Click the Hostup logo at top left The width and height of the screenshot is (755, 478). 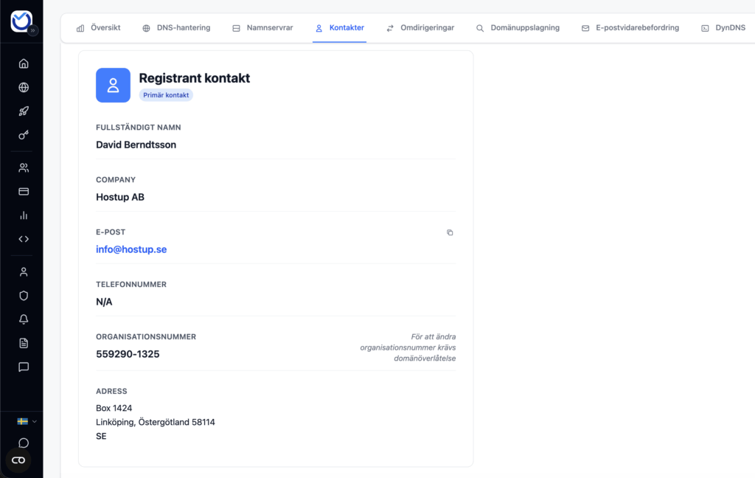tap(21, 21)
